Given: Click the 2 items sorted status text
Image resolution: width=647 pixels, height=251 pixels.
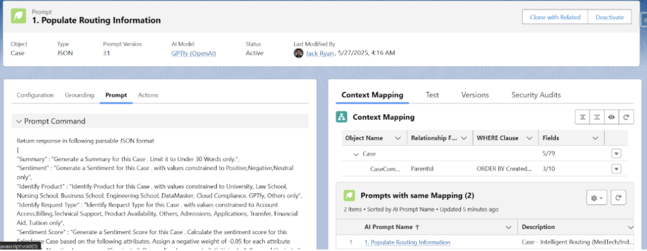Looking at the screenshot, I should point(421,210).
